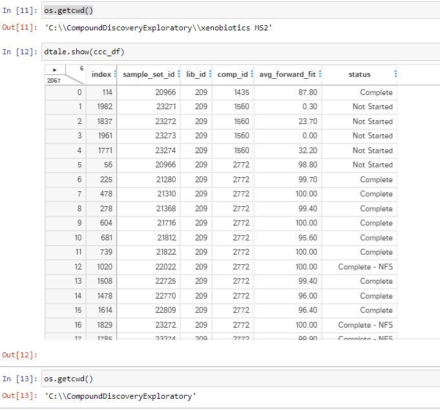This screenshot has width=440, height=411.
Task: Open comp_id column menu handle
Action: [252, 74]
